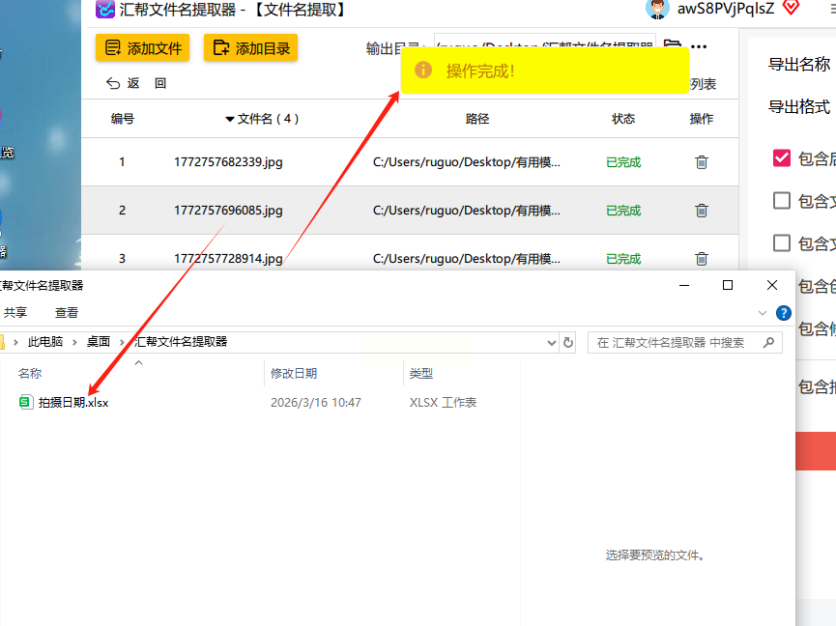This screenshot has width=836, height=626.
Task: Select file name 1772757728914.jpg cell
Action: (228, 258)
